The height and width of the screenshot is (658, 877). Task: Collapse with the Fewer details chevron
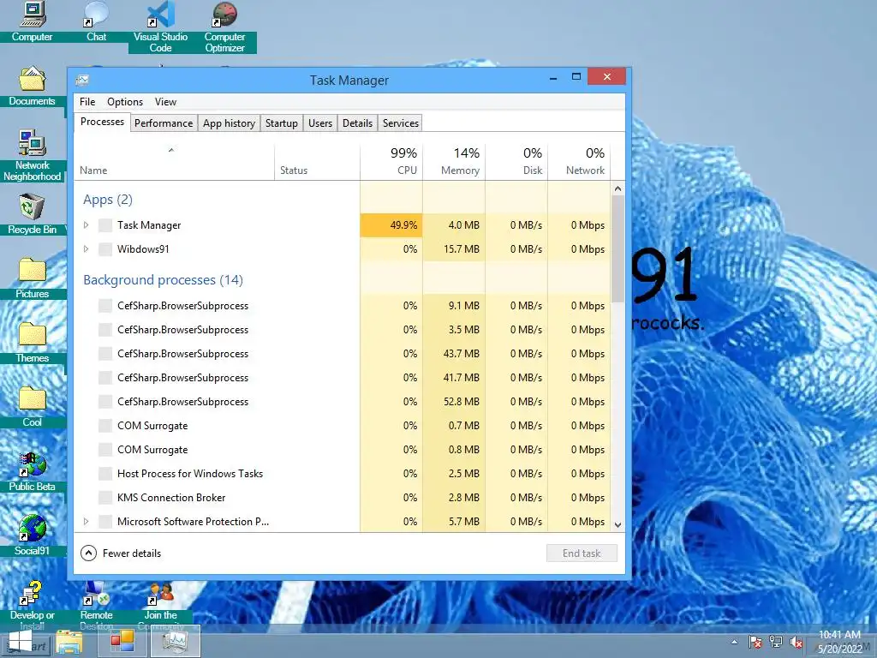pos(88,553)
